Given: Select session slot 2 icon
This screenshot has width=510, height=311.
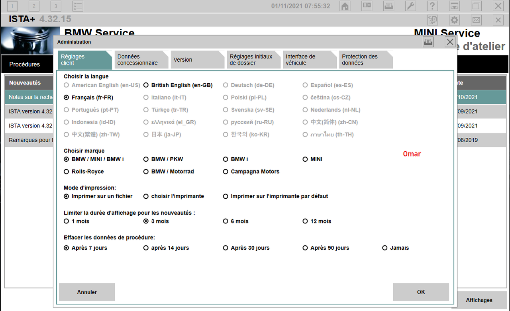Looking at the screenshot, I should coord(34,6).
